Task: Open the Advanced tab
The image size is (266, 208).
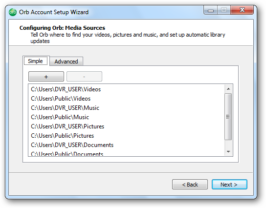Action: tap(66, 62)
